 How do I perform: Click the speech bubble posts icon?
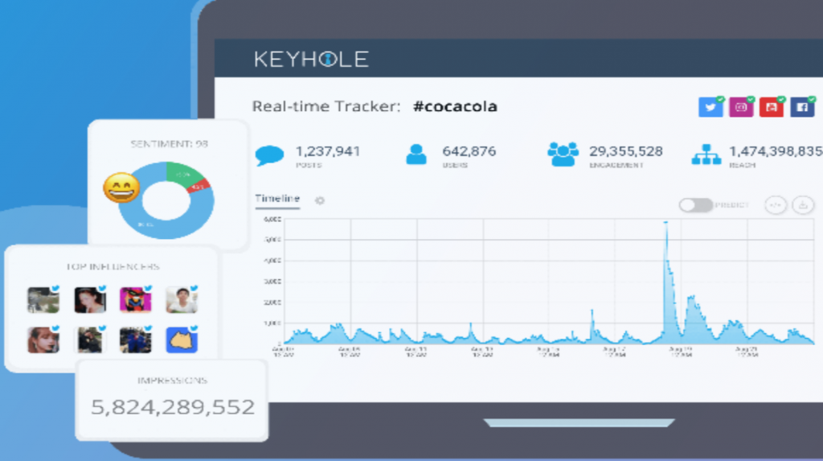(269, 155)
